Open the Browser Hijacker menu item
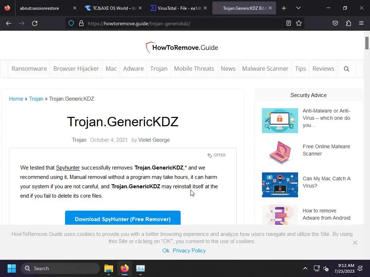370x277 pixels. 76,69
